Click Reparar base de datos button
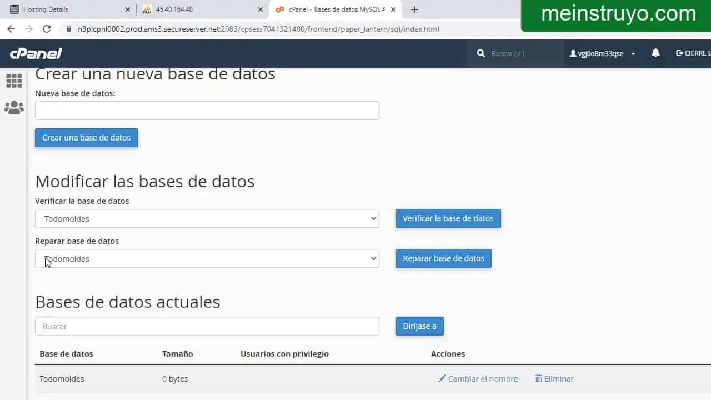711x400 pixels. pyautogui.click(x=444, y=258)
